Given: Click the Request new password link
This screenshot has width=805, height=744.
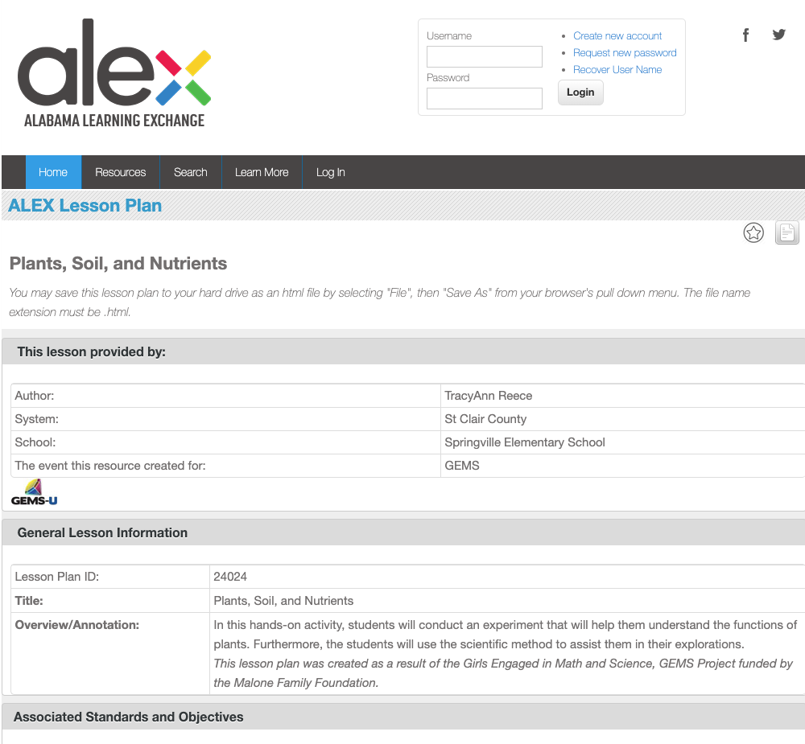Looking at the screenshot, I should coord(625,53).
